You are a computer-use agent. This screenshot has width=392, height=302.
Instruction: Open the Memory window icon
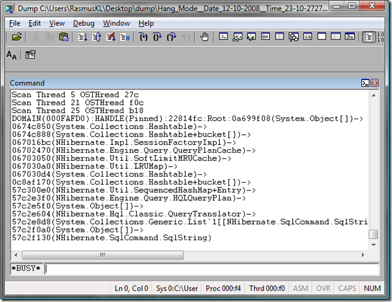[279, 37]
